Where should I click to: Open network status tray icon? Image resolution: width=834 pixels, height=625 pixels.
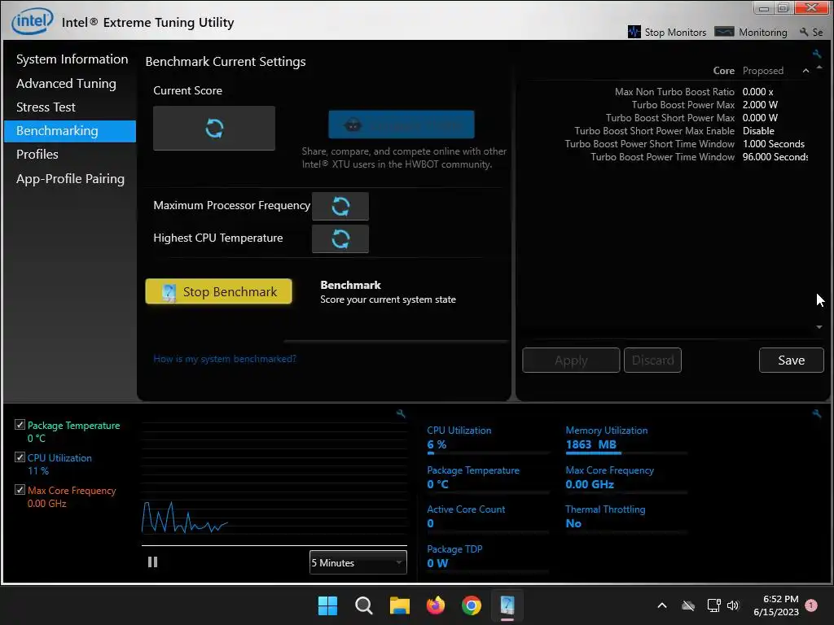point(713,605)
